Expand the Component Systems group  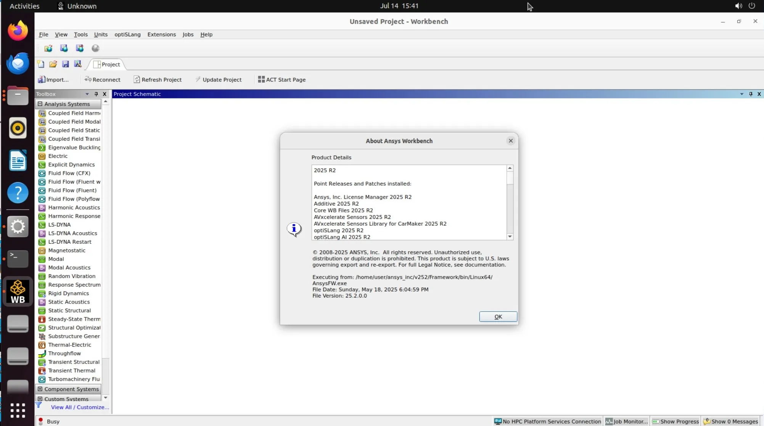pyautogui.click(x=40, y=389)
